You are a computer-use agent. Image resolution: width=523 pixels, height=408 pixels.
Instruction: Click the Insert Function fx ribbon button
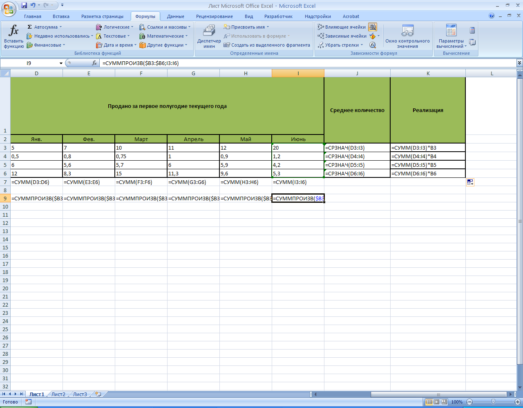click(x=13, y=36)
